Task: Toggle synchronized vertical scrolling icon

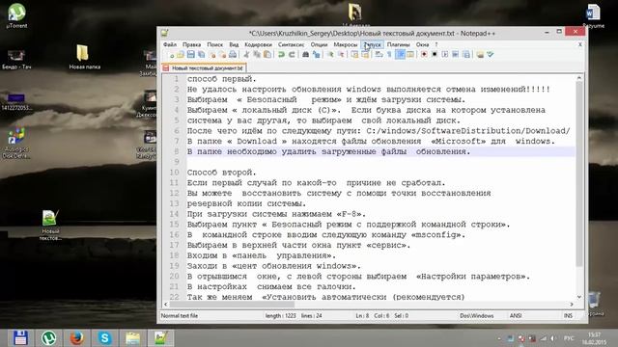Action: coord(355,55)
